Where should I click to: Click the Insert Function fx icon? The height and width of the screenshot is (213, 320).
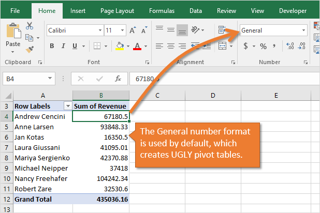pyautogui.click(x=118, y=79)
